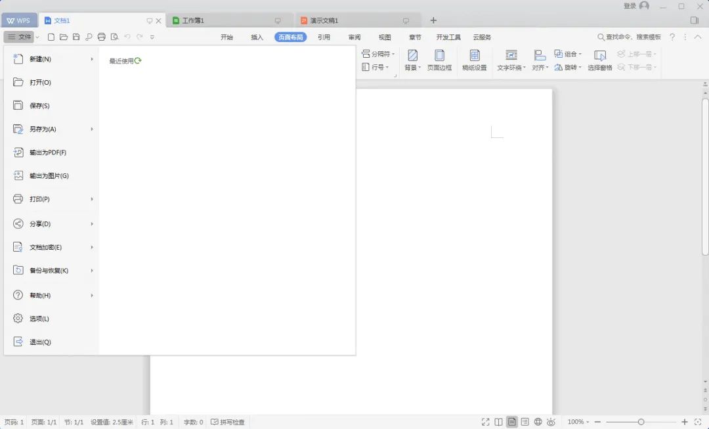Click the Print icon in quick toolbar
The height and width of the screenshot is (429, 709).
[x=101, y=37]
